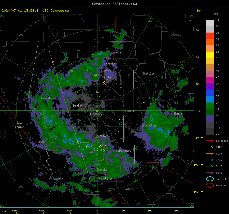
Task: Click the magenta 39-42 dBZ color swatch
Action: [x=210, y=80]
